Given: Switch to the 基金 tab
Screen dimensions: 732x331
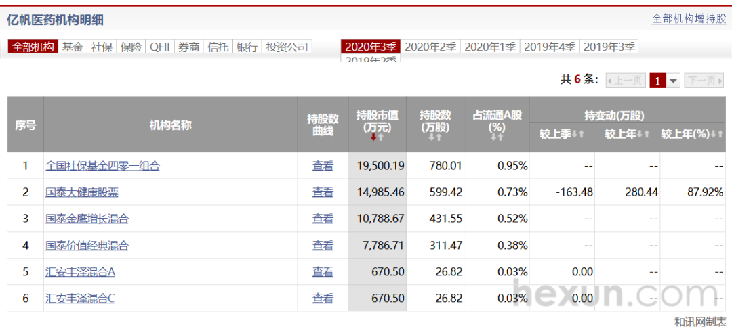Looking at the screenshot, I should 73,47.
